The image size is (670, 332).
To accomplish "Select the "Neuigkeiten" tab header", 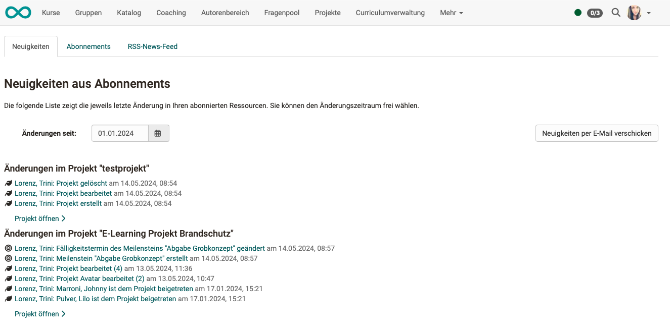I will pos(30,46).
